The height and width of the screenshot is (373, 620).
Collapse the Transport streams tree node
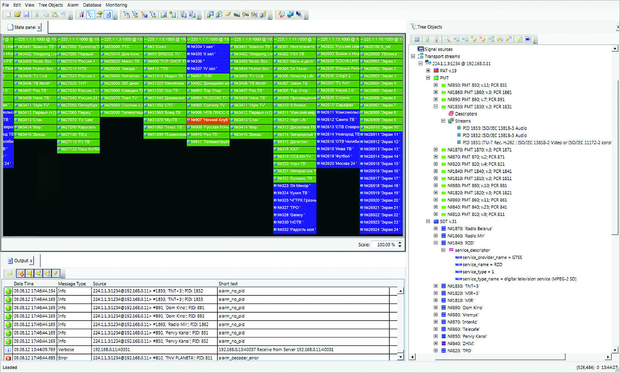coord(413,57)
